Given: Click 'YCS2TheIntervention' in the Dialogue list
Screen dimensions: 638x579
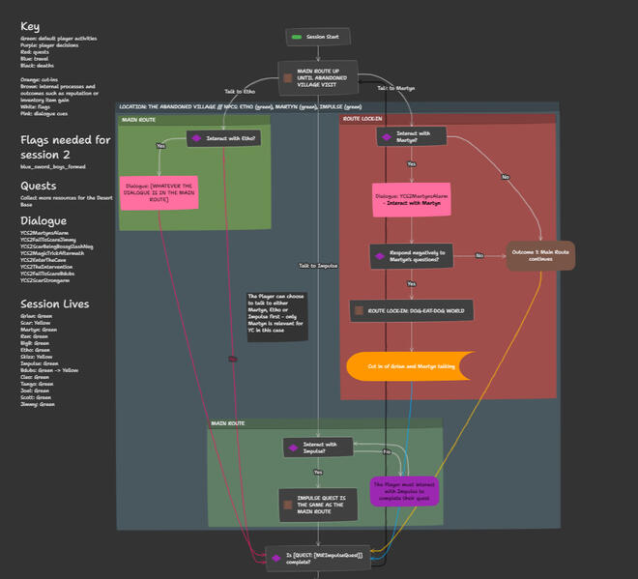Looking at the screenshot, I should tap(46, 267).
